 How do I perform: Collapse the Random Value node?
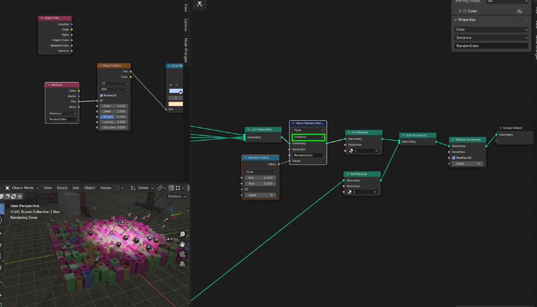tap(245, 157)
